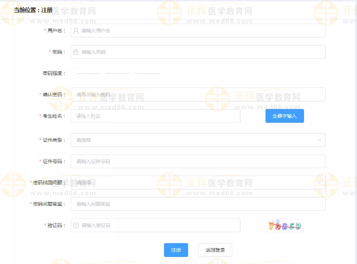357x264 pixels.
Task: Click the 确认密码 input field
Action: tap(197, 94)
